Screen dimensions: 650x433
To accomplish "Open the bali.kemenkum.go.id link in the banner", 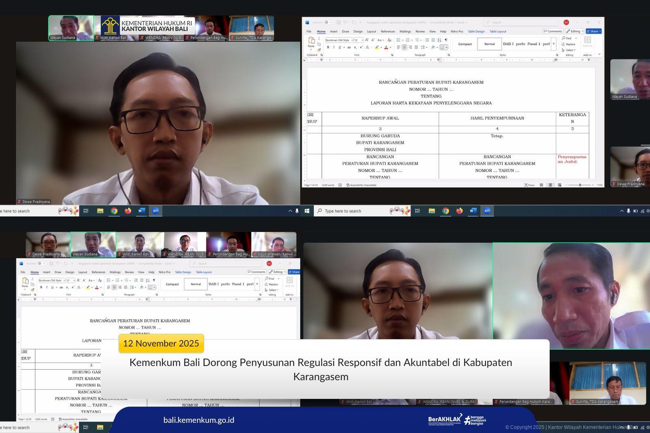I will pos(199,420).
